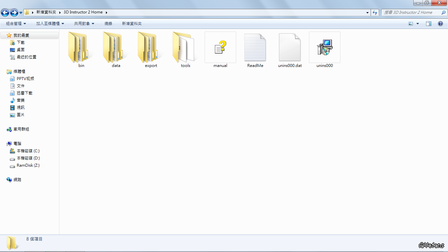Go back with the Back arrow button
The image size is (448, 252).
(x=5, y=13)
